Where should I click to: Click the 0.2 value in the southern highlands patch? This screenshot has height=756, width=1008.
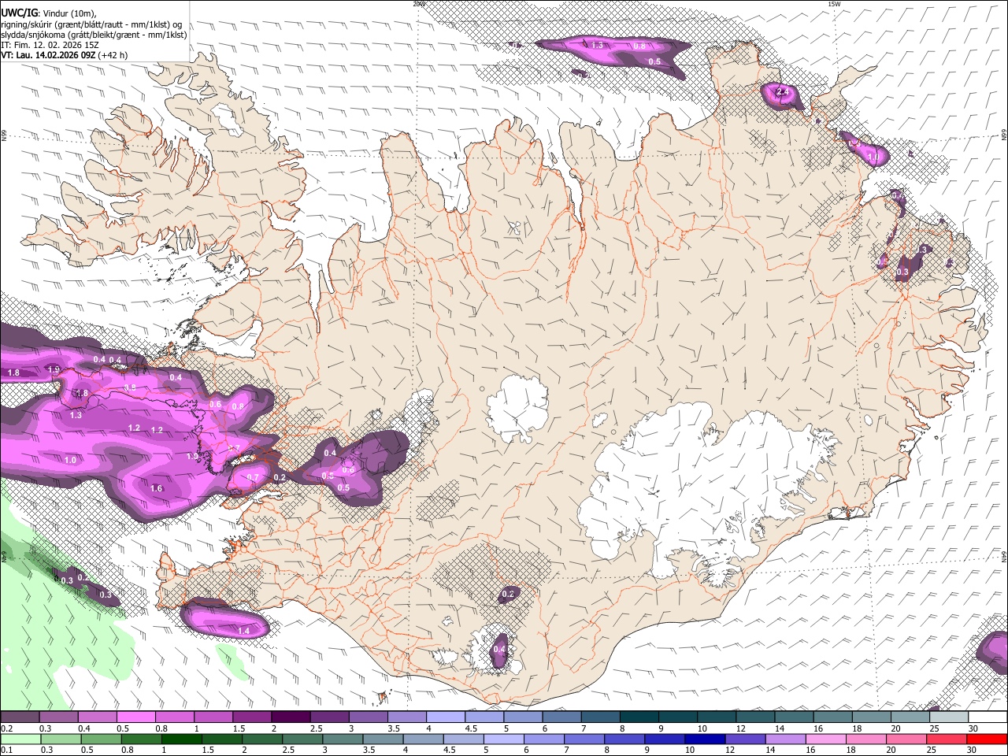[x=508, y=594]
